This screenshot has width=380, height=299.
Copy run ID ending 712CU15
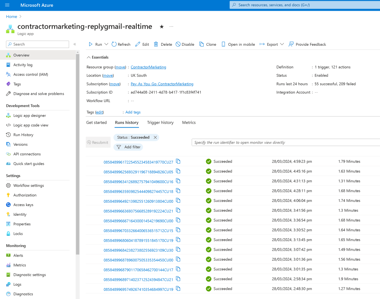178,230
